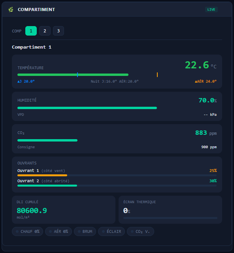Select compartment tab 1
This screenshot has height=253, width=234.
pyautogui.click(x=31, y=31)
